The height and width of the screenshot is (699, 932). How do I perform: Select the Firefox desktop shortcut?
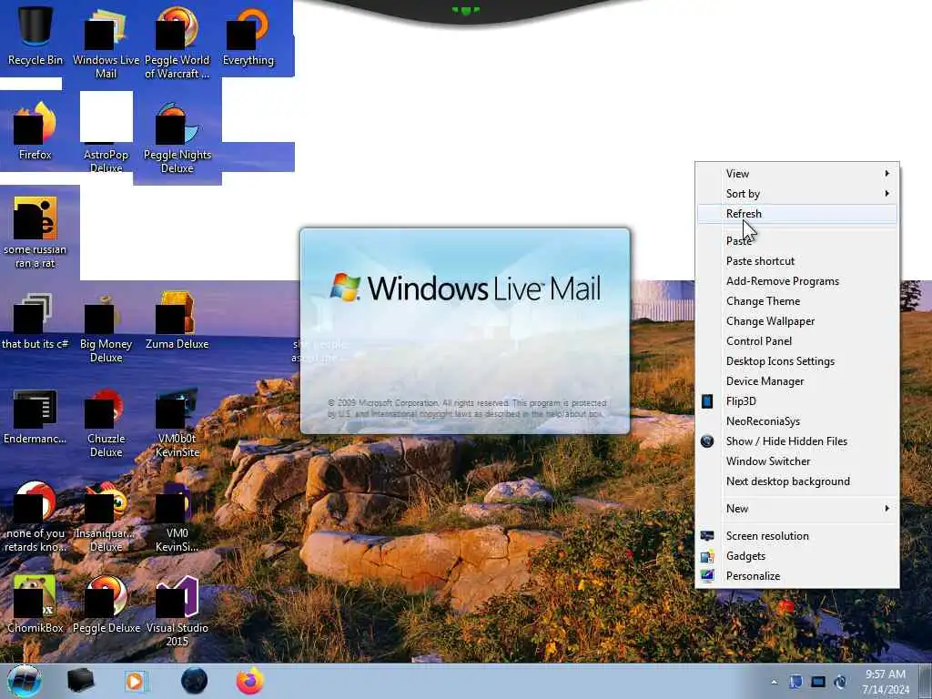point(35,131)
